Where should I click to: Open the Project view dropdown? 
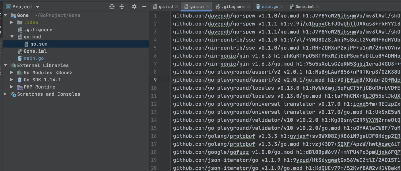point(38,7)
